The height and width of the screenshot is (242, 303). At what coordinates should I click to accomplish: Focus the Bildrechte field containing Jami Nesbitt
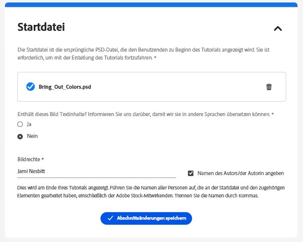pos(96,172)
